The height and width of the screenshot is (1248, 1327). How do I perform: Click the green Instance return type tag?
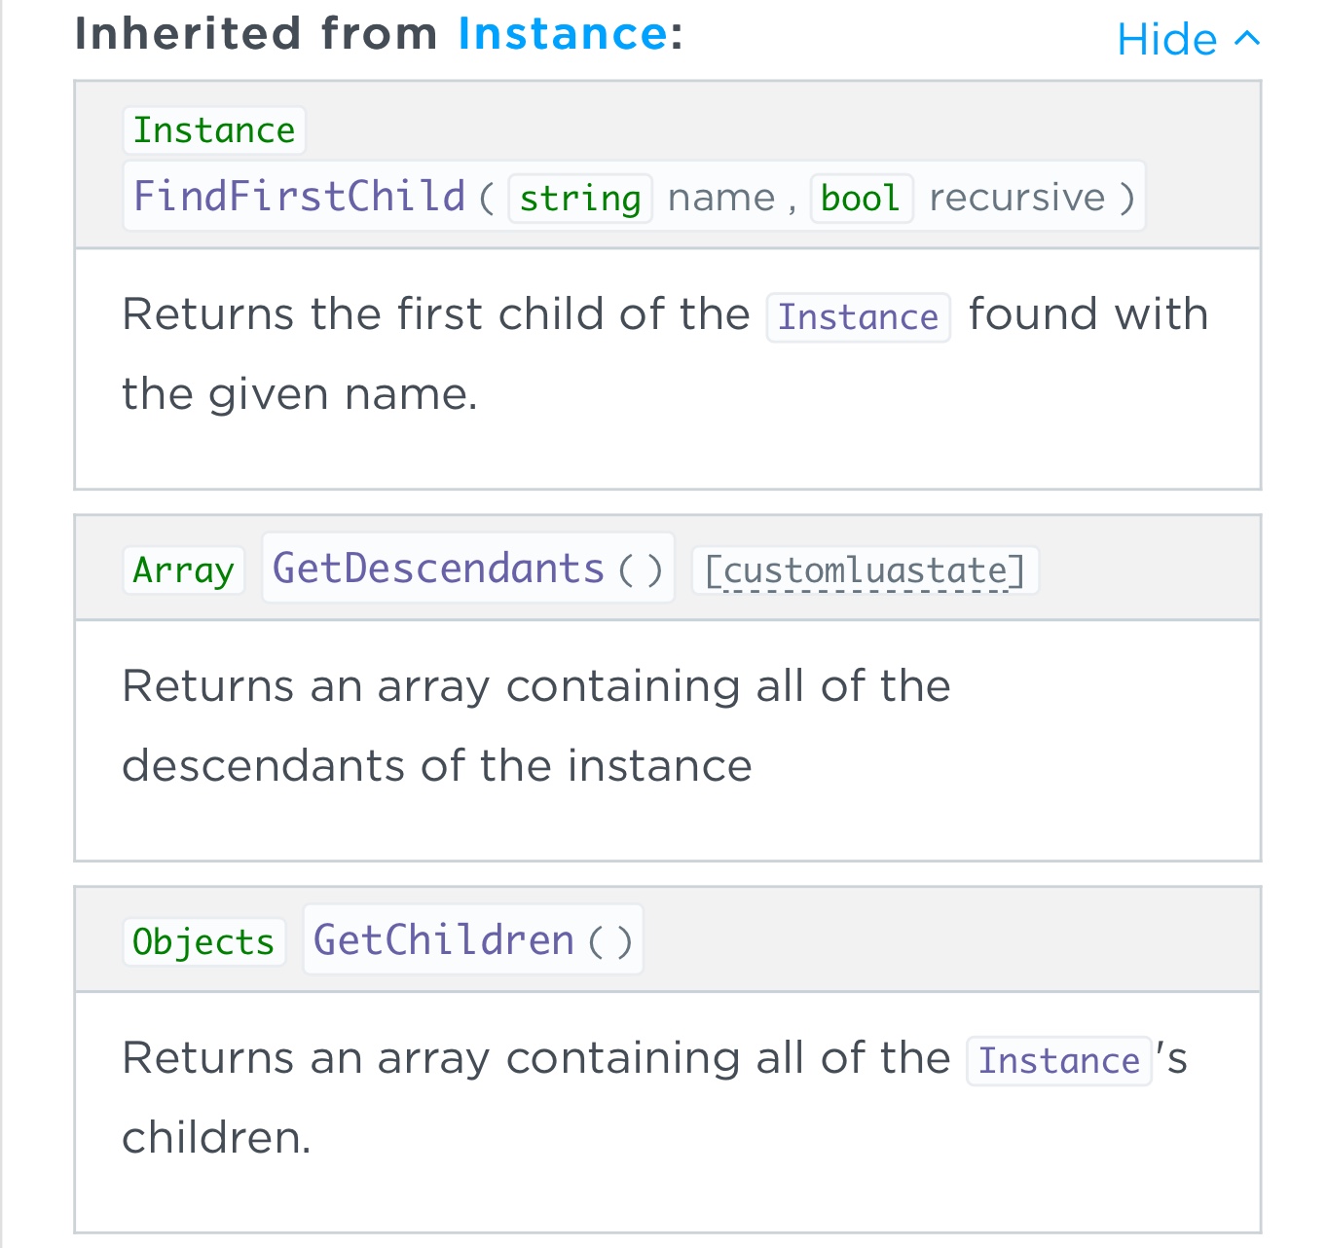click(x=214, y=130)
